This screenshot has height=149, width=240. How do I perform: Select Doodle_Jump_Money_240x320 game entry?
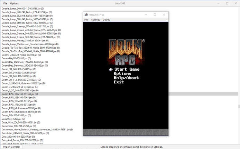pyautogui.click(x=25, y=41)
